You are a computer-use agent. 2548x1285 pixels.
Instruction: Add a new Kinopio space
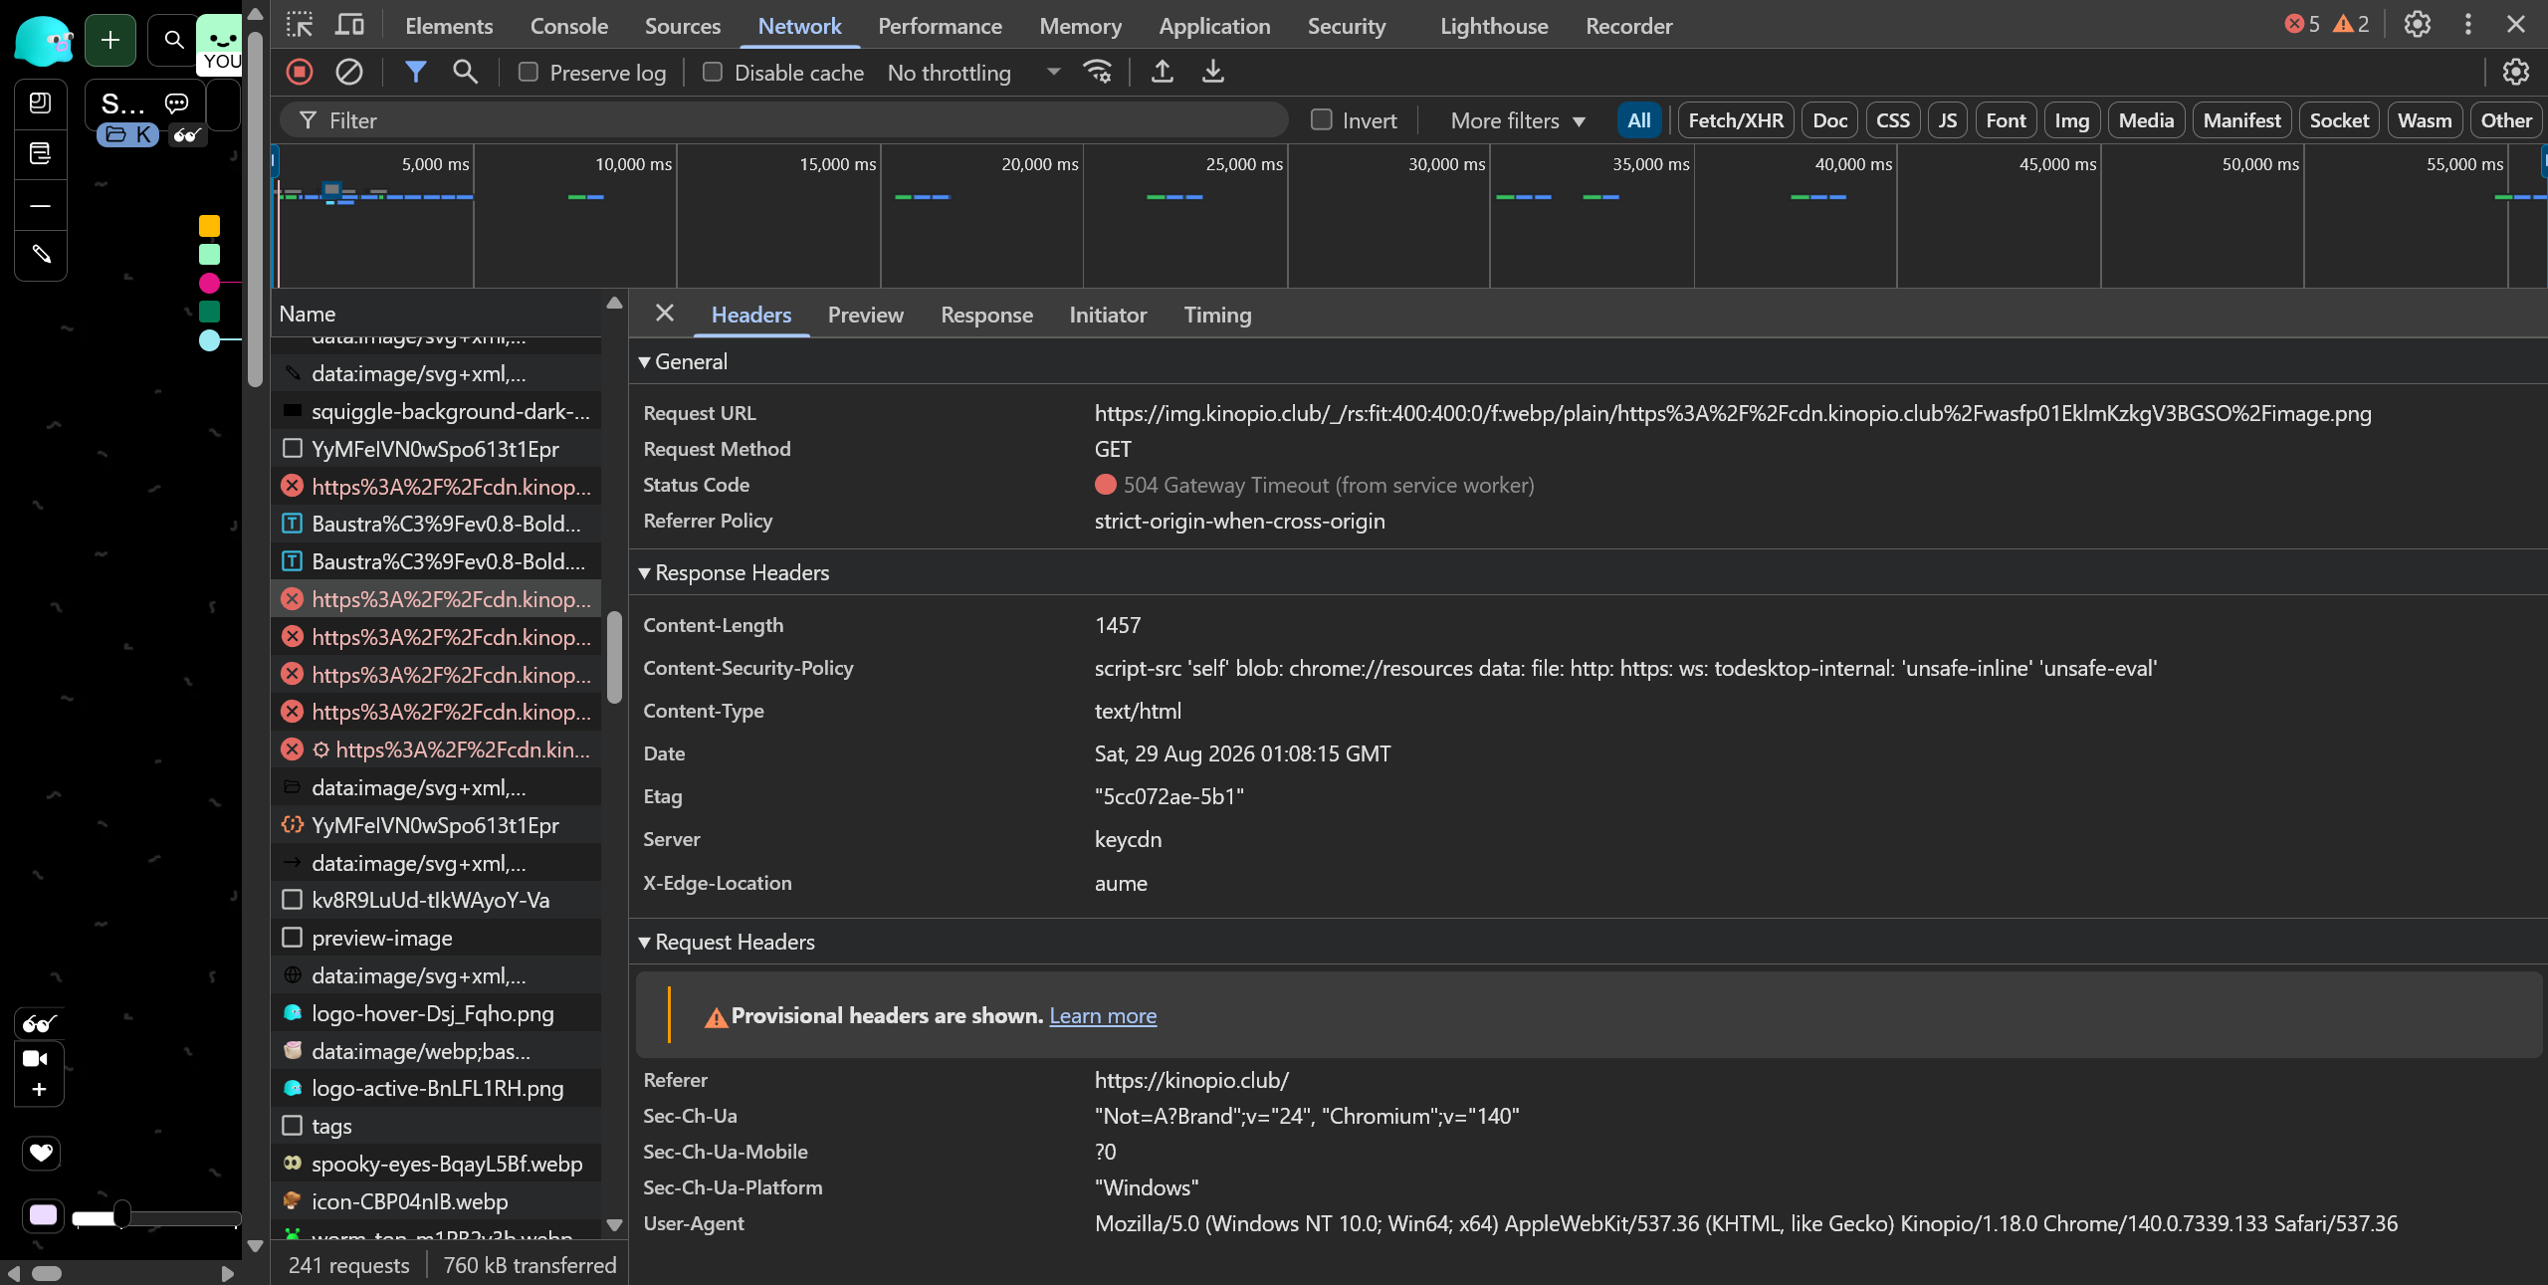(x=110, y=40)
